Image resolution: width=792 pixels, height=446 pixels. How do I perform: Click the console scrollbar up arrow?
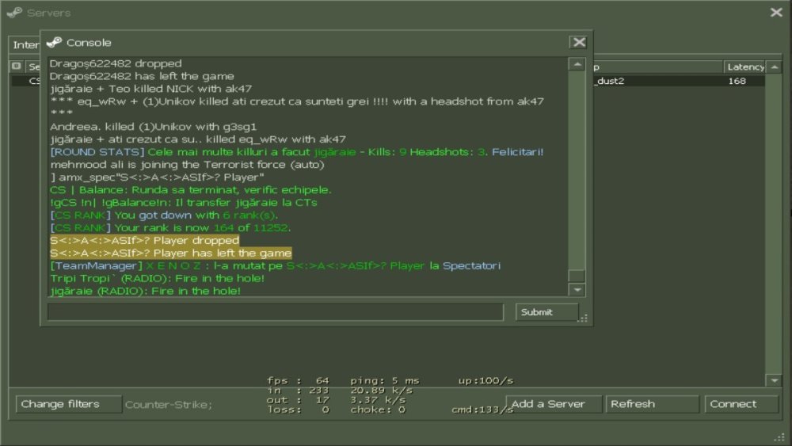click(x=577, y=64)
